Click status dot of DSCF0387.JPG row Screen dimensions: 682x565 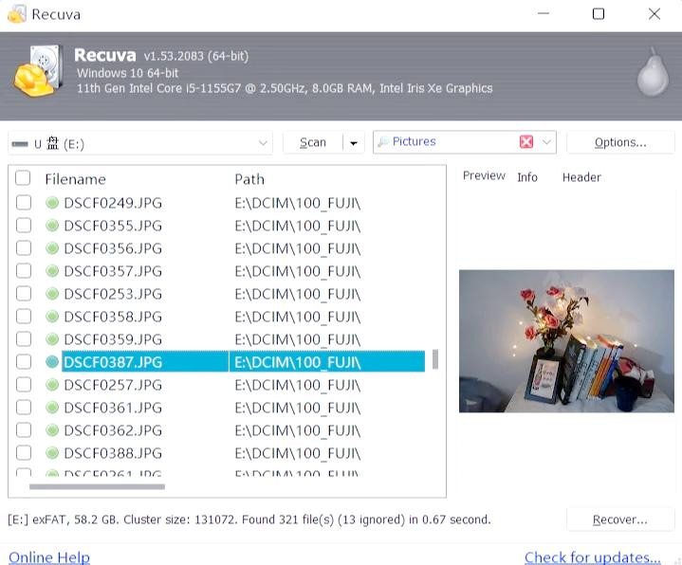point(52,362)
